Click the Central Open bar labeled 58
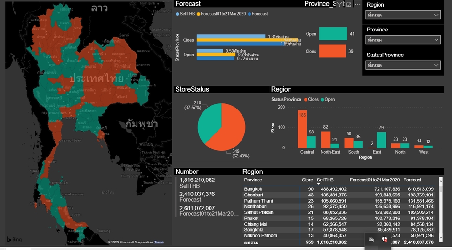Image resolution: width=452 pixels, height=250 pixels. tap(311, 142)
